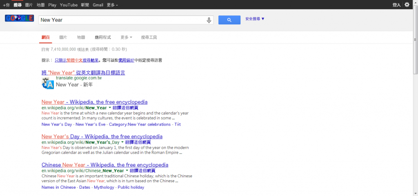The width and height of the screenshot is (418, 196).
Task: Open the arrow next to wiki/New_Year URL
Action: 110,108
